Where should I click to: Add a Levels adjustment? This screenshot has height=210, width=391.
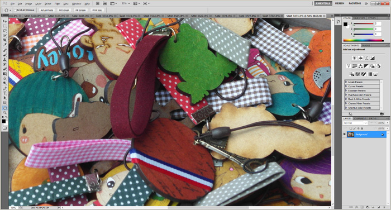point(360,58)
